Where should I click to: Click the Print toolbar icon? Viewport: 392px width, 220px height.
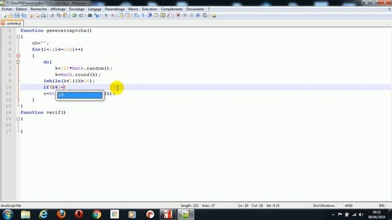coord(43,15)
